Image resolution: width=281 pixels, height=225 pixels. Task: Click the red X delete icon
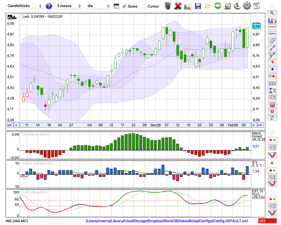[x=178, y=6]
